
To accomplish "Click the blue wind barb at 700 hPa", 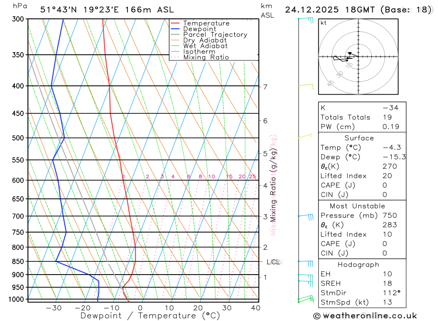I will point(306,217).
